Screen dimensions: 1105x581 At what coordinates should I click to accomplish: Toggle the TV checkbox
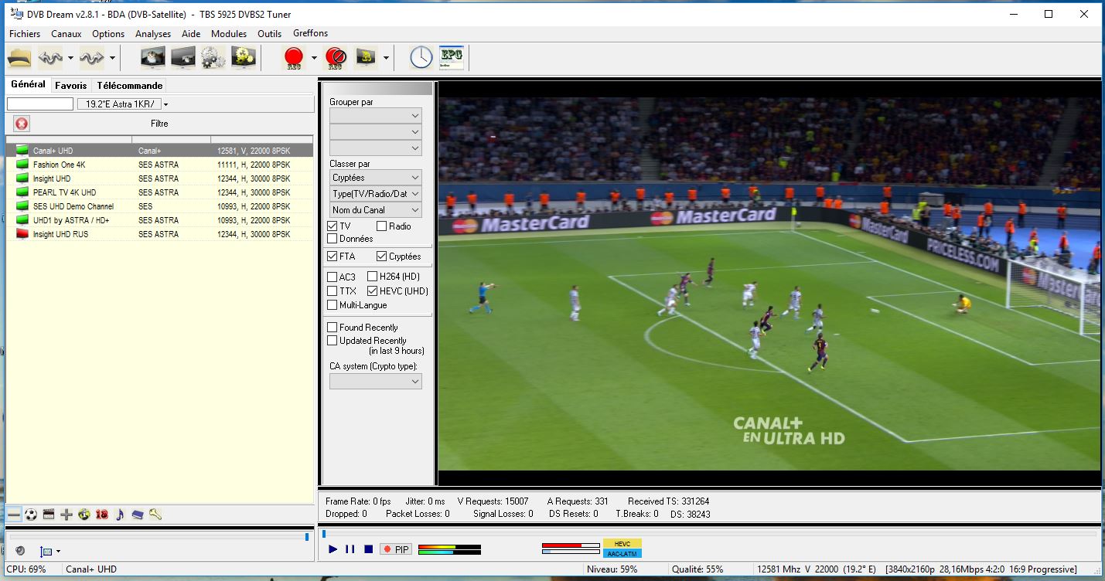tap(333, 226)
